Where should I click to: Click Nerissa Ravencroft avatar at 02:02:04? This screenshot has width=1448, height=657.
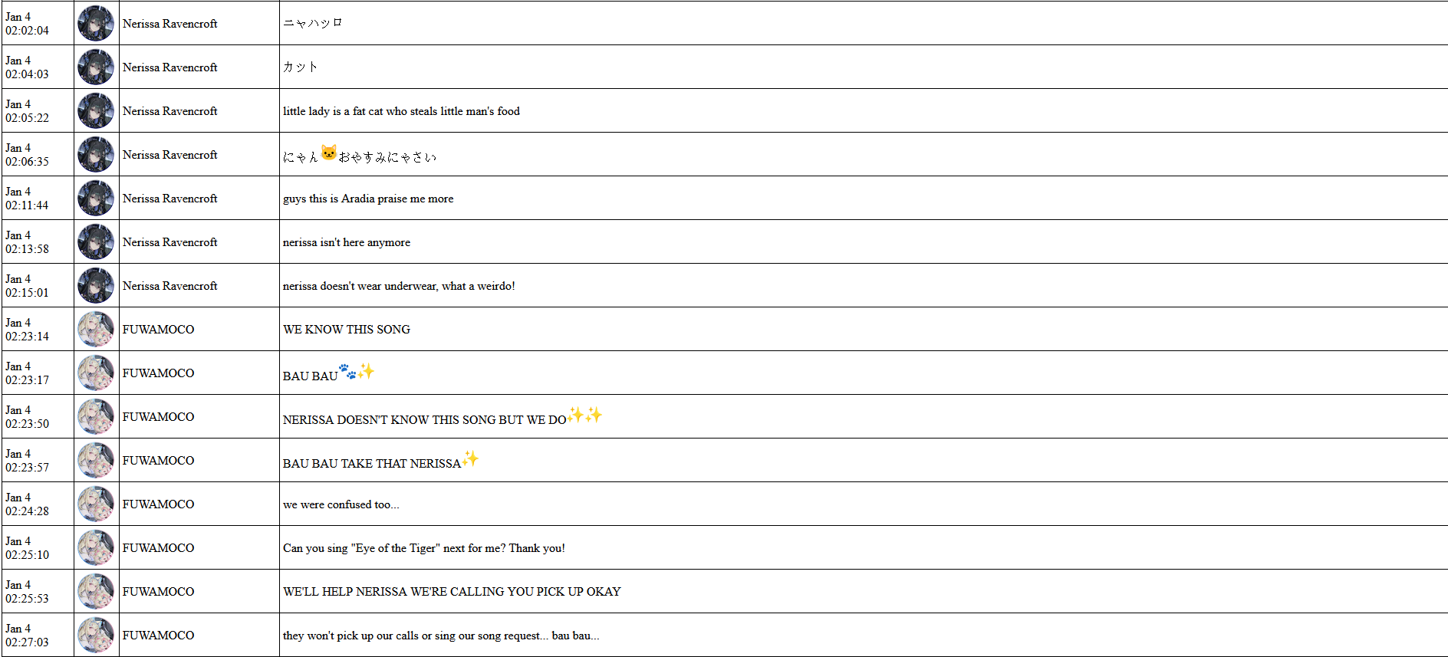pos(96,23)
